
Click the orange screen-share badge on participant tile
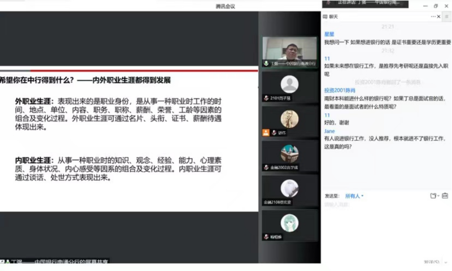[266, 133]
